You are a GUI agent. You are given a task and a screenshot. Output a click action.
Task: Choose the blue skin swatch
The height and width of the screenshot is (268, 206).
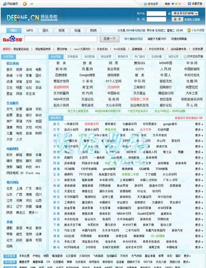click(x=173, y=4)
